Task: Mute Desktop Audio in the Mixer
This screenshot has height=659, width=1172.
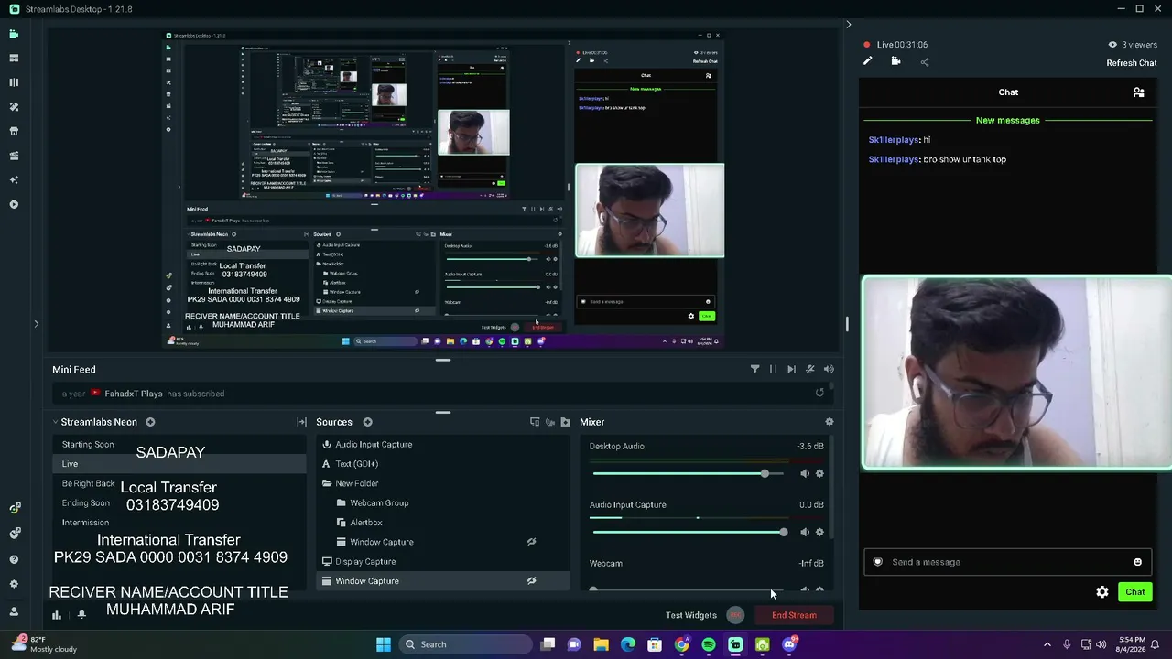Action: [805, 473]
